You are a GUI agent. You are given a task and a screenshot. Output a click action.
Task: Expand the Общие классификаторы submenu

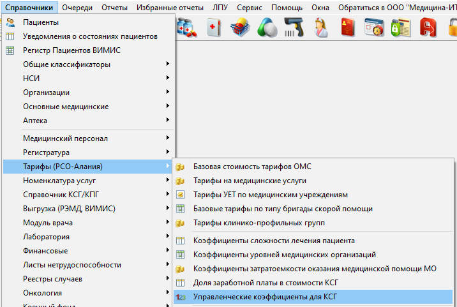tap(66, 64)
